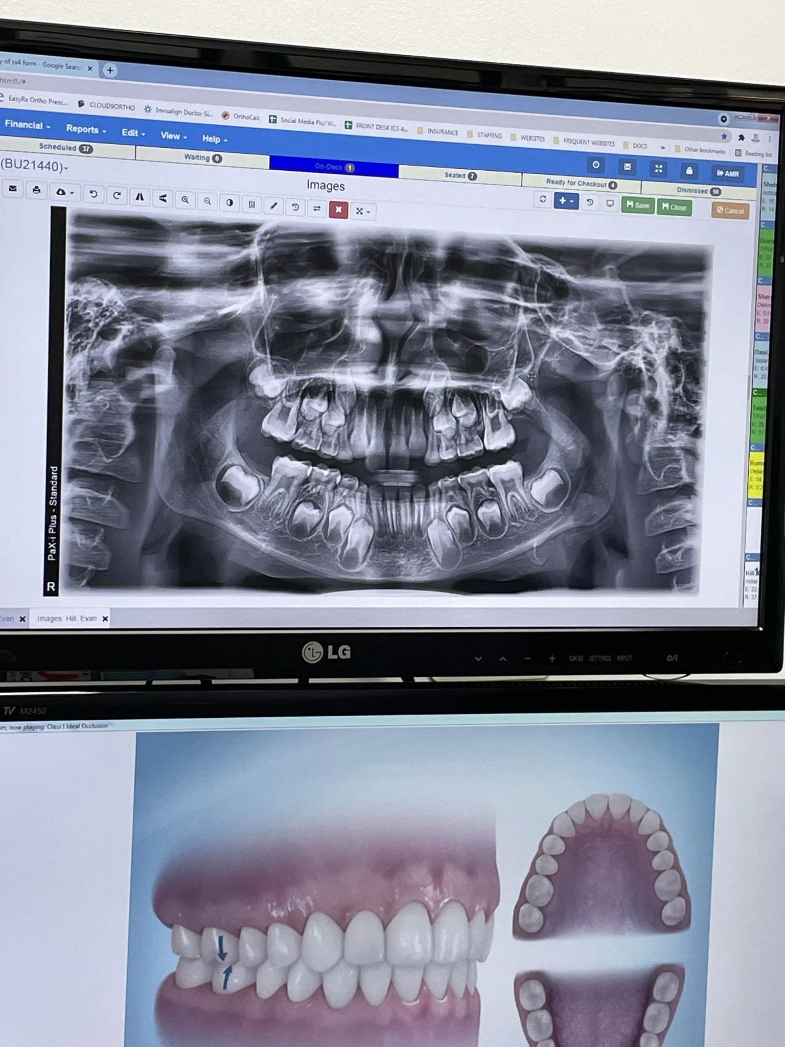Open the browser extensions puzzle icon
This screenshot has width=785, height=1047.
point(742,137)
